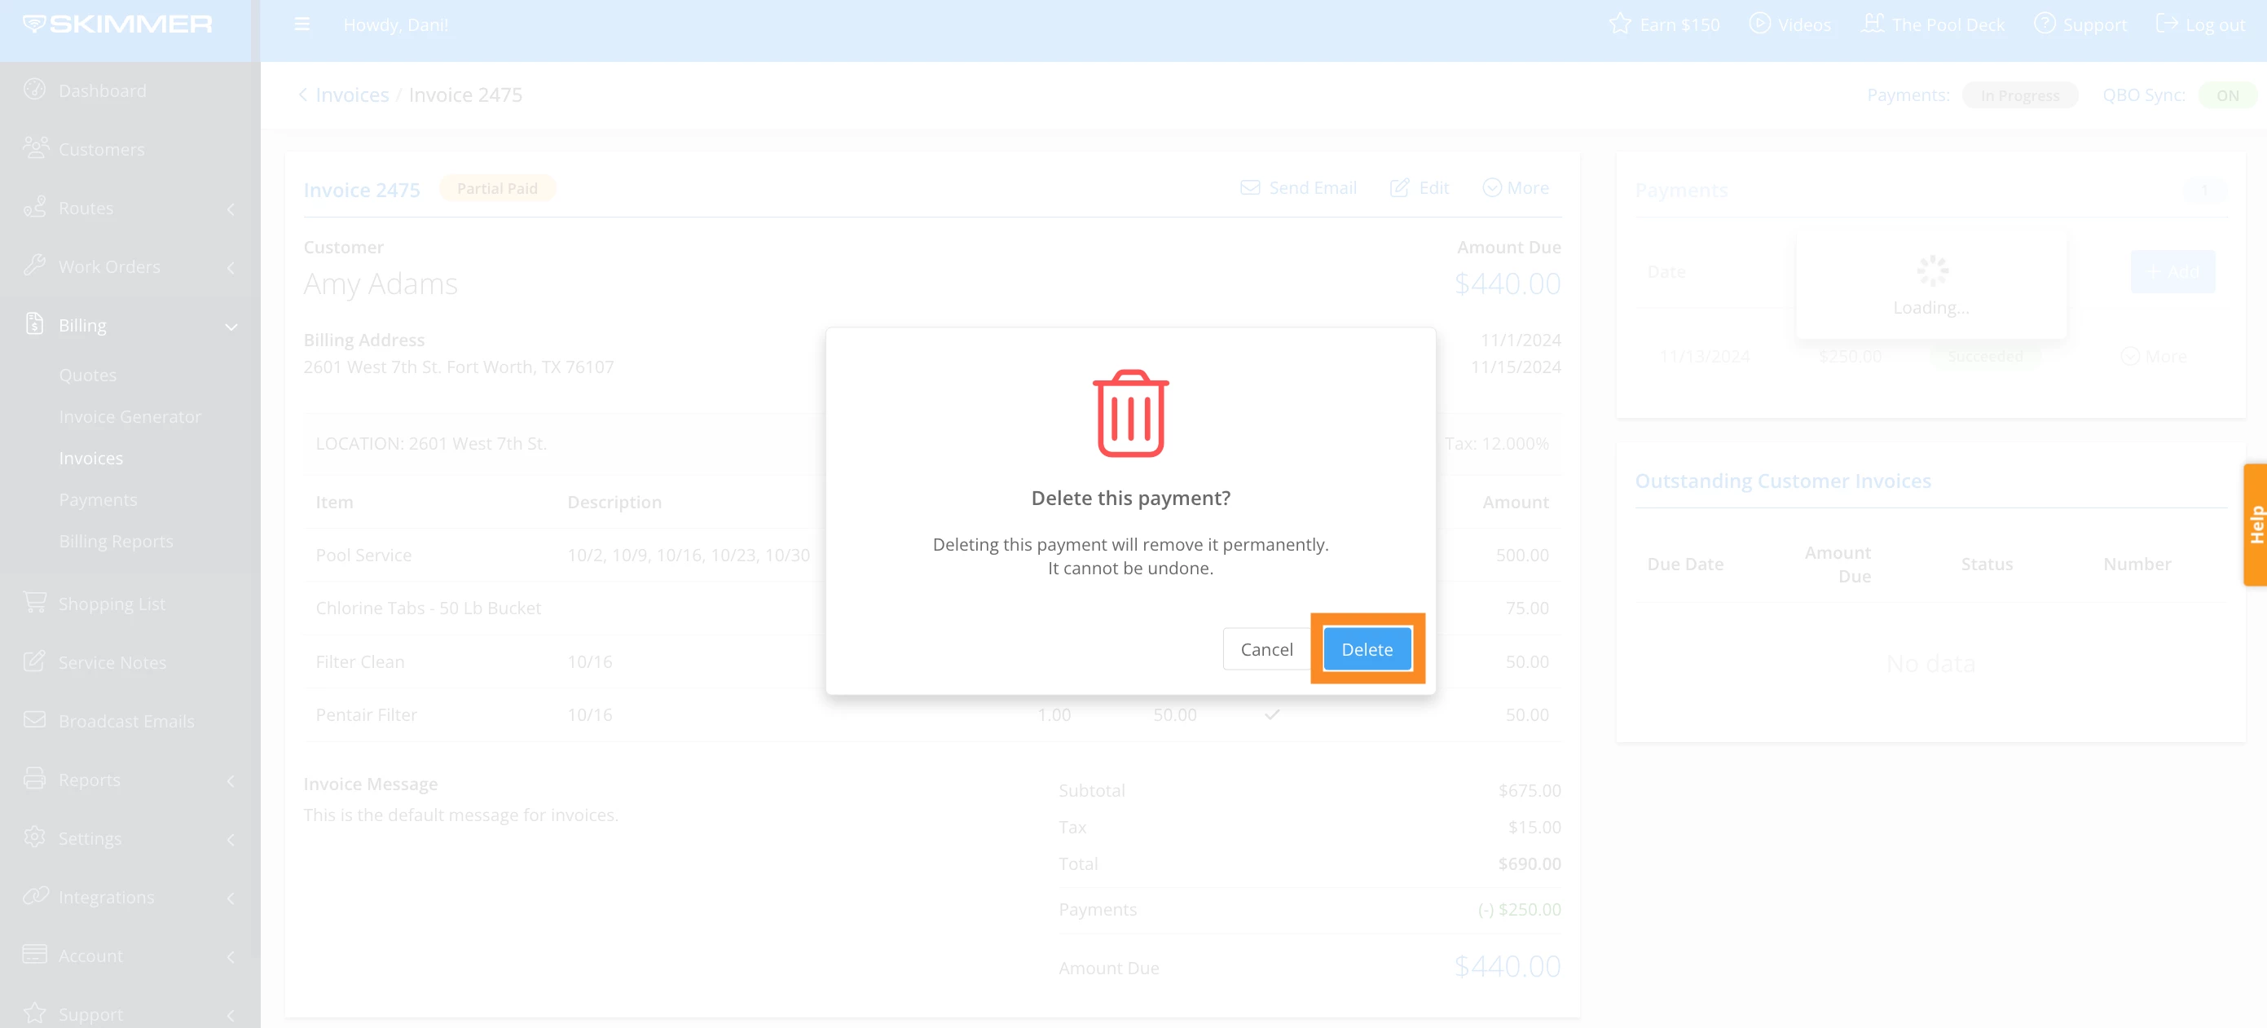Click the Payments In Progress status badge
Image resolution: width=2267 pixels, height=1028 pixels.
click(x=2020, y=95)
